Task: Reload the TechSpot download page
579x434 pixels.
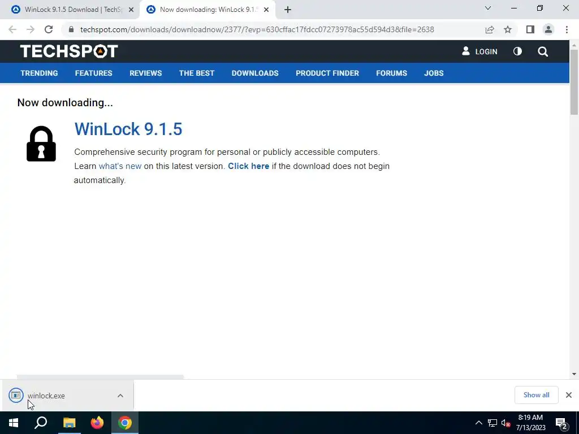Action: point(49,29)
